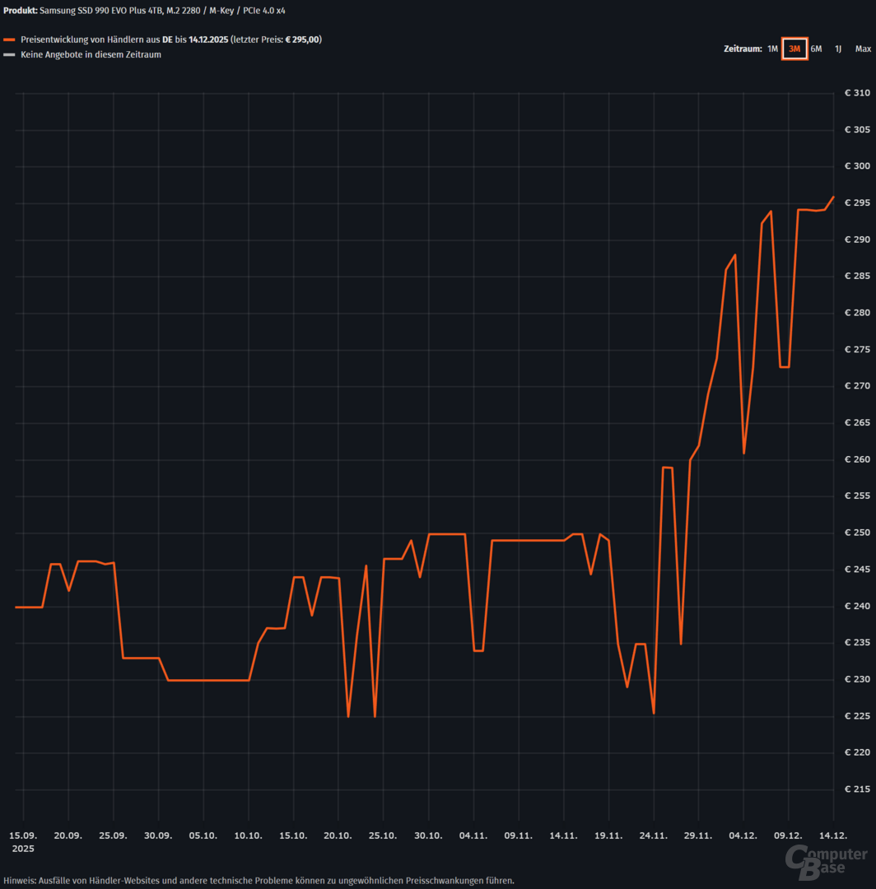Switch to the 6M time range

pos(816,49)
